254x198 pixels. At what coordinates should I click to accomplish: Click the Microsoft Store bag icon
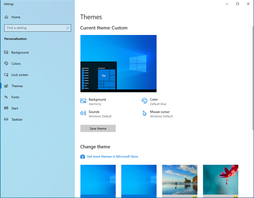tap(82, 156)
